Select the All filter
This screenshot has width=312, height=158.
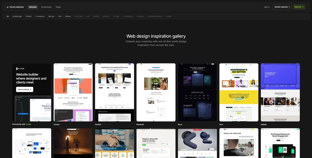[x=8, y=16]
